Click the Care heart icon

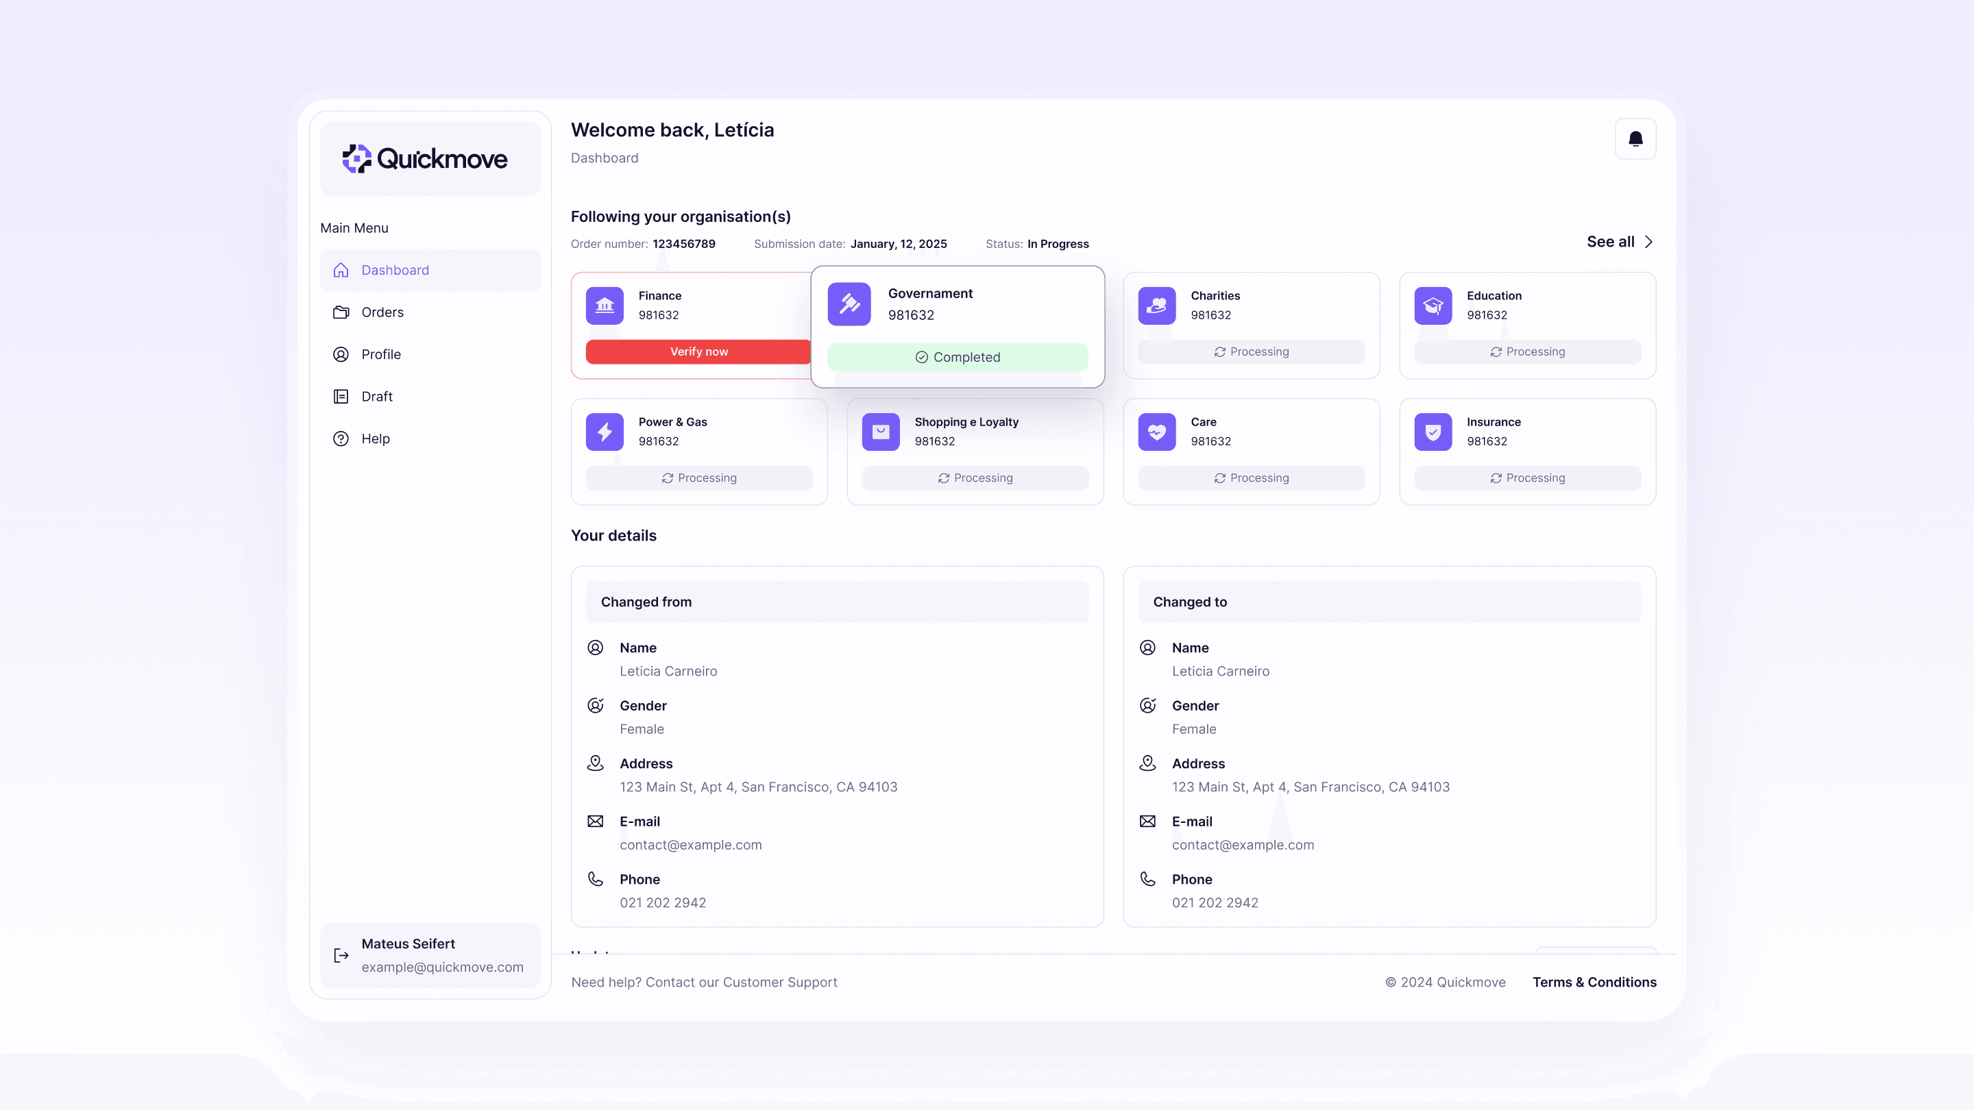[1156, 432]
